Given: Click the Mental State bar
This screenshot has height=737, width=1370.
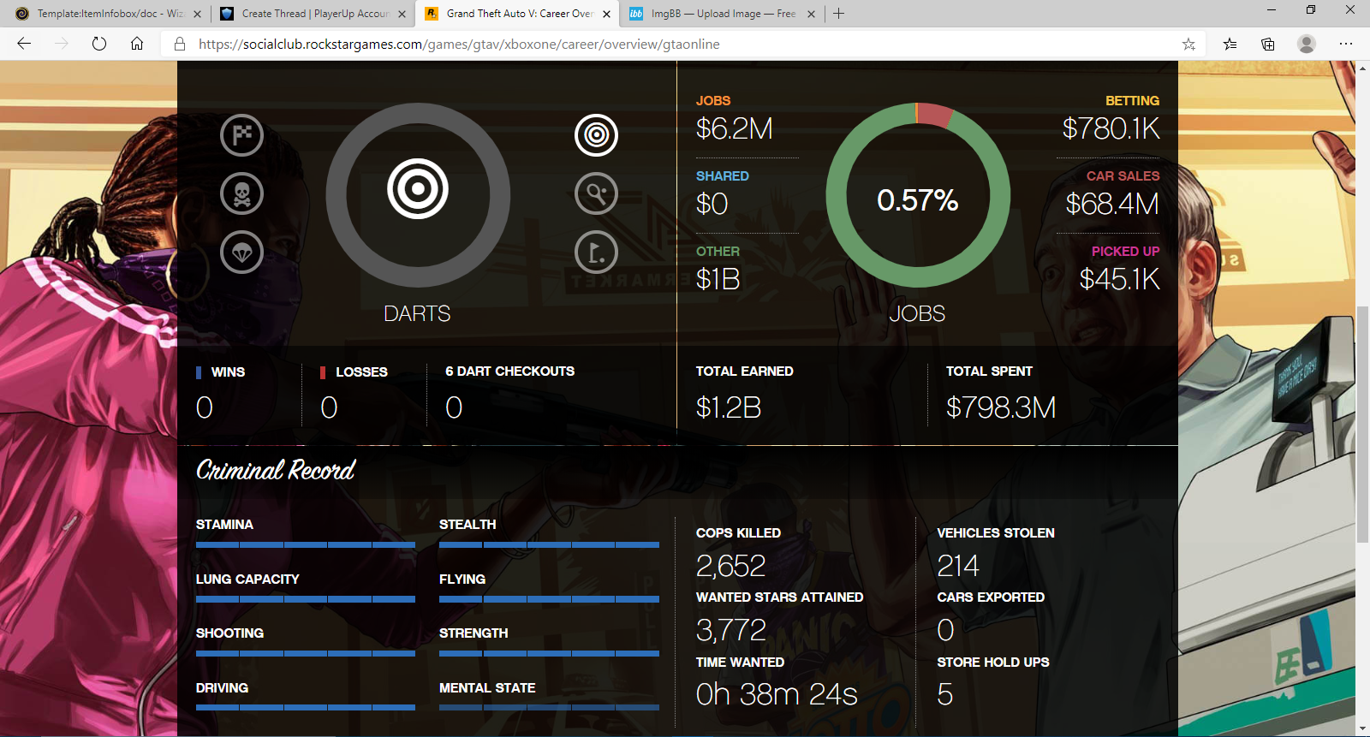Looking at the screenshot, I should [549, 708].
